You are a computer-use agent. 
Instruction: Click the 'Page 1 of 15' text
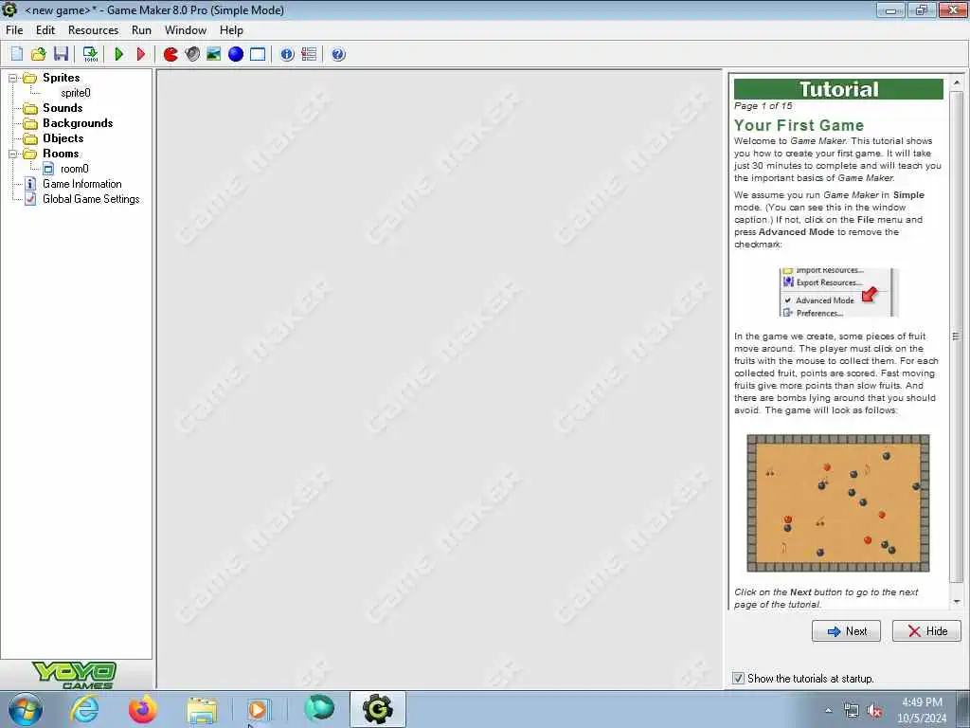[x=763, y=106]
